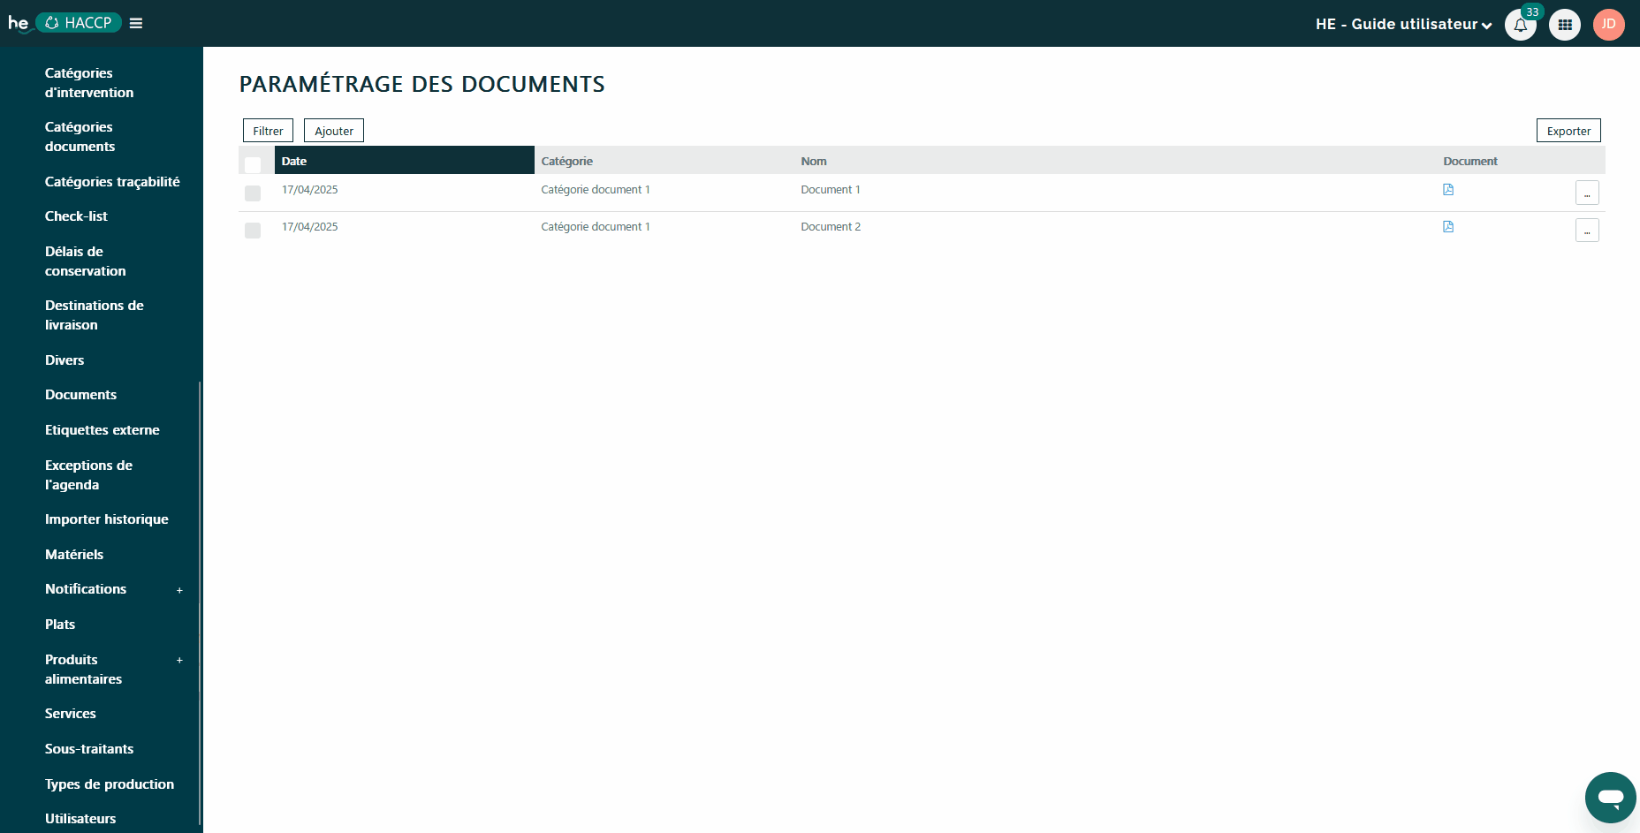This screenshot has height=833, width=1640.
Task: Click the he logo in the header
Action: pos(19,23)
